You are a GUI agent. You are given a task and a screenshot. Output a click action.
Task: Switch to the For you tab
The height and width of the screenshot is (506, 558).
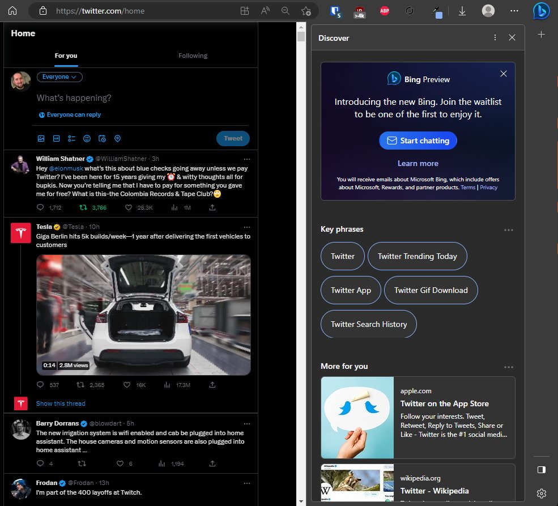point(66,56)
